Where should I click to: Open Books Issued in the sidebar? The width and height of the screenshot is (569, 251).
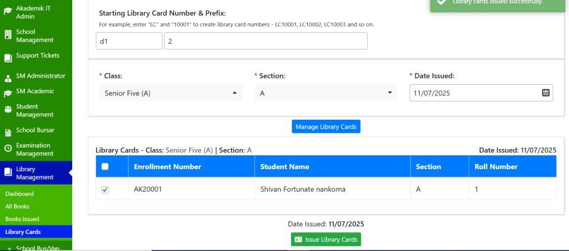22,219
